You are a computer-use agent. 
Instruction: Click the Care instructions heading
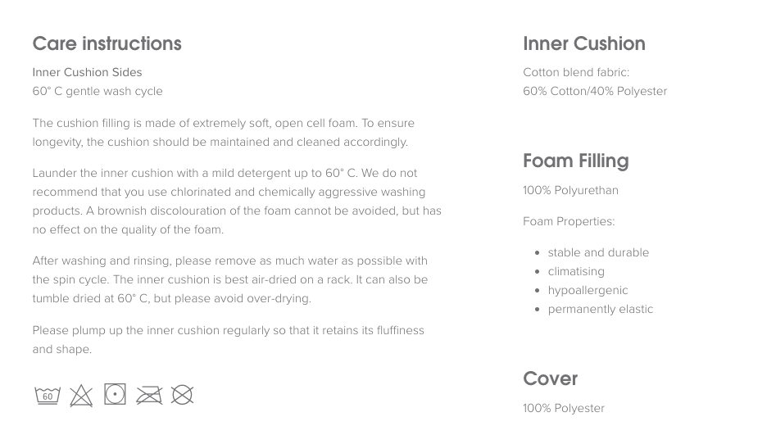tap(107, 43)
